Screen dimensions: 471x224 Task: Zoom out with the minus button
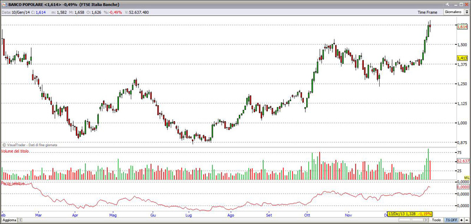click(466, 220)
